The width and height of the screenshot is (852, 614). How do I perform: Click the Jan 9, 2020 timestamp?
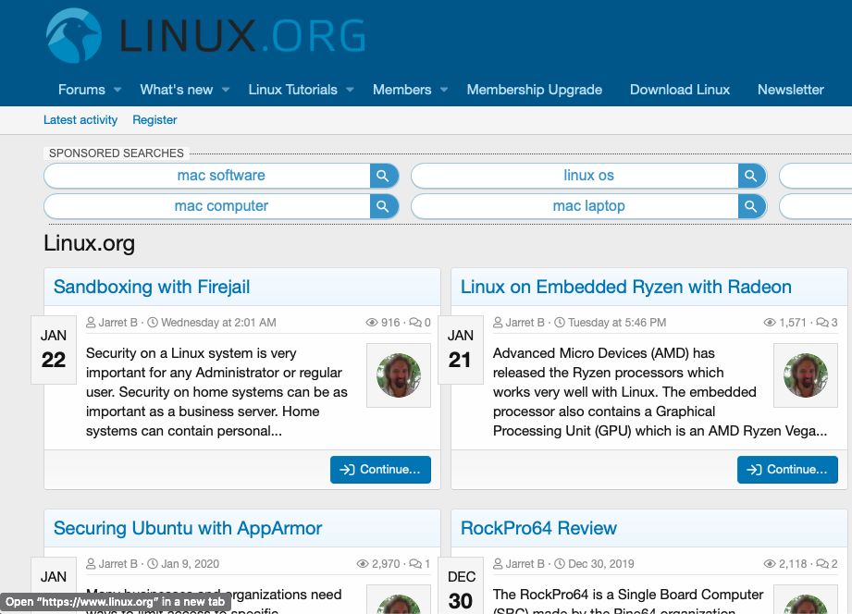tap(191, 564)
